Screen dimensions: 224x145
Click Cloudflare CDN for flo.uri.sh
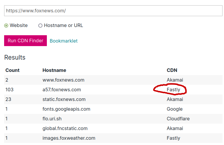click(x=178, y=119)
